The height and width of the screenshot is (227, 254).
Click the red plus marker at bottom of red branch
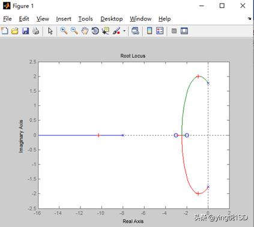[x=198, y=194]
